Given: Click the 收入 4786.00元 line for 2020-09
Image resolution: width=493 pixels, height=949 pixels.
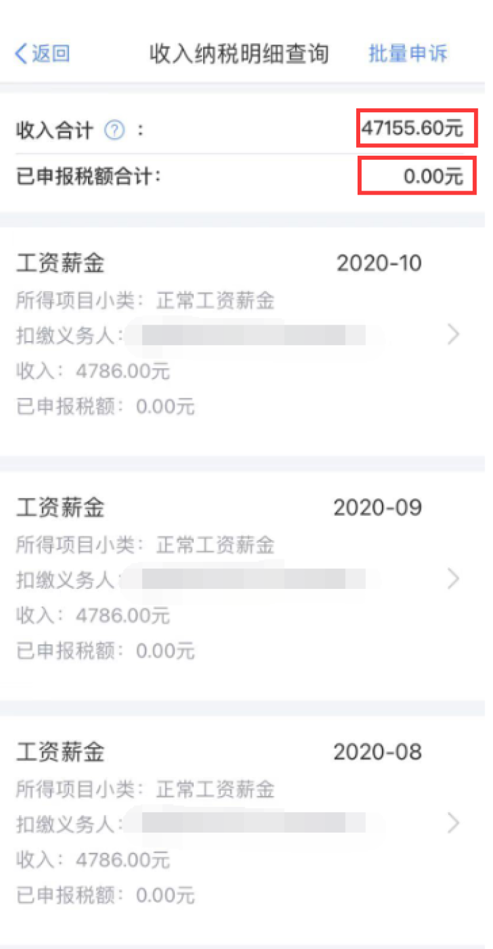Looking at the screenshot, I should pos(93,616).
